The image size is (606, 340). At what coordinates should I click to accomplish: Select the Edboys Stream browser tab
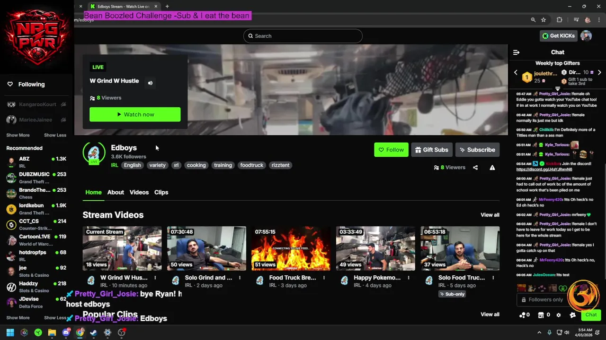pyautogui.click(x=123, y=7)
